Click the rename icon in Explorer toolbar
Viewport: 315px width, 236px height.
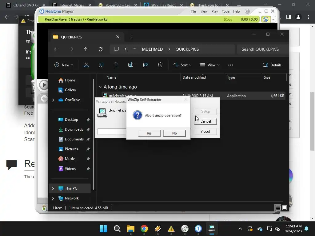click(x=130, y=65)
